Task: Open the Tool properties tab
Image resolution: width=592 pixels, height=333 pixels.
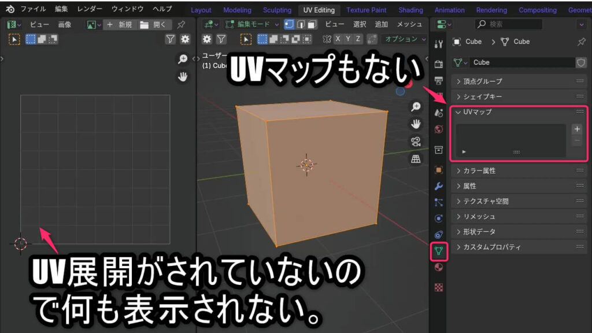Action: pos(438,44)
